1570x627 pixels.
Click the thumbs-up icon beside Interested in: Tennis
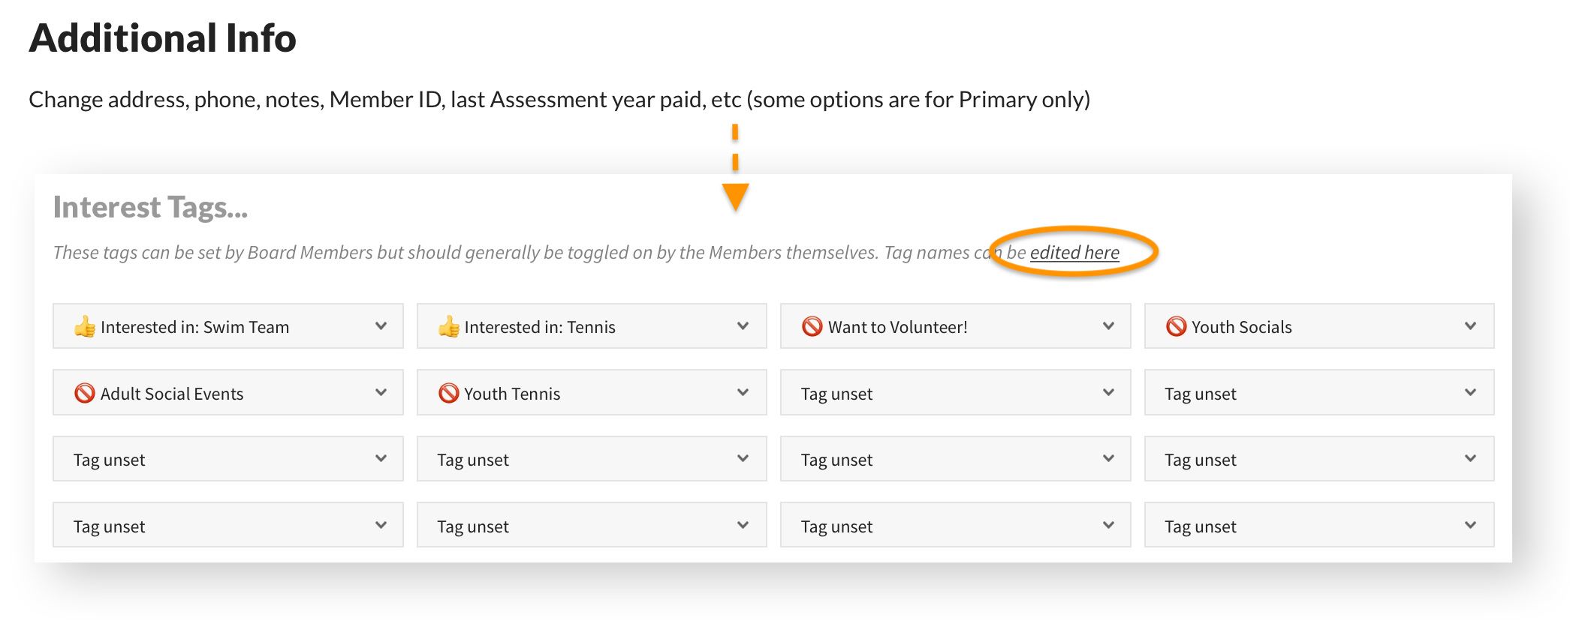[449, 326]
